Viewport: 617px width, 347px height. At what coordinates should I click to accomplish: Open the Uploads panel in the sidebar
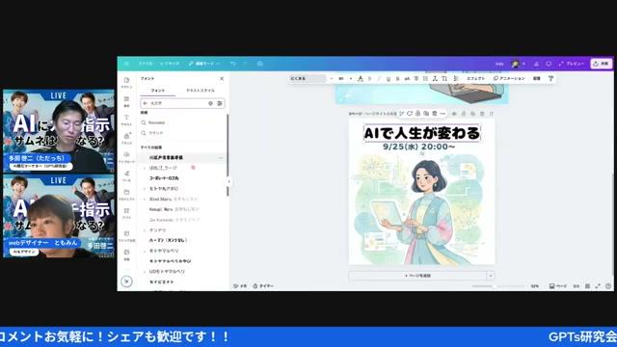point(126,157)
